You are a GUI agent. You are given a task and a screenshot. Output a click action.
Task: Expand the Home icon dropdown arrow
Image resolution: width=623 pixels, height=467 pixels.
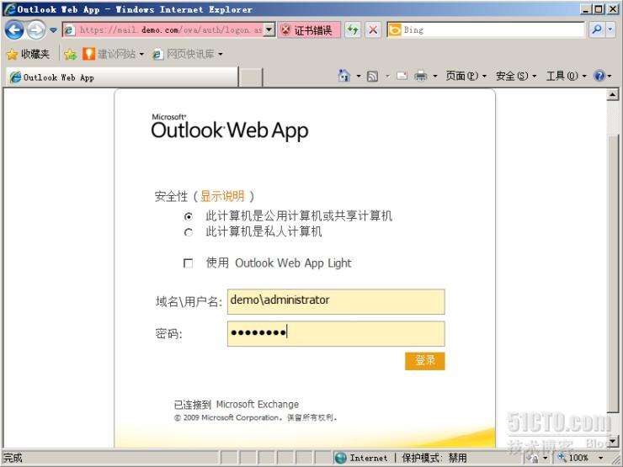(x=359, y=76)
